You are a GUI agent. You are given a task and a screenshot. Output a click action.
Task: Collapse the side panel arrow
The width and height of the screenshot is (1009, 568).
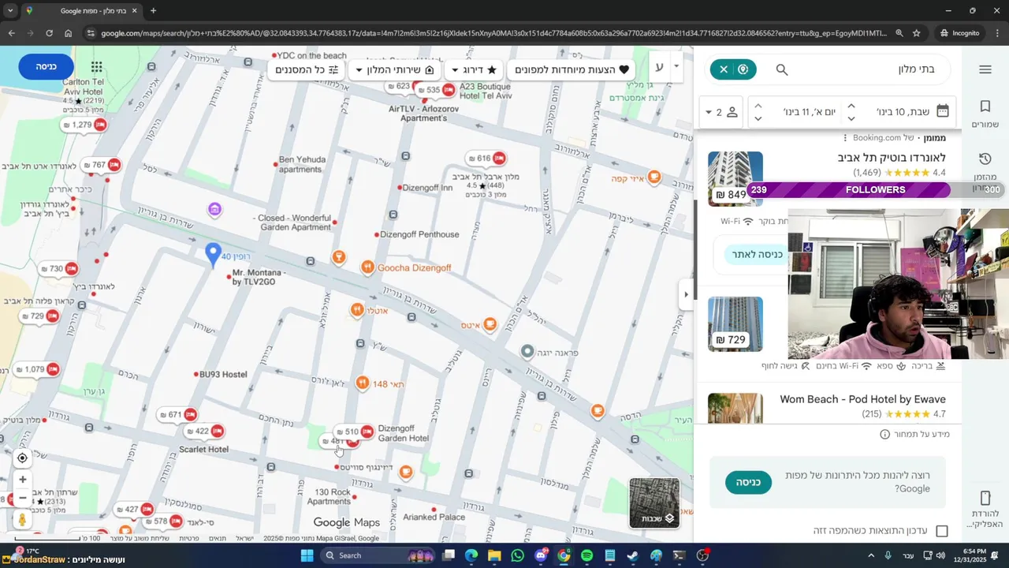[x=686, y=294]
